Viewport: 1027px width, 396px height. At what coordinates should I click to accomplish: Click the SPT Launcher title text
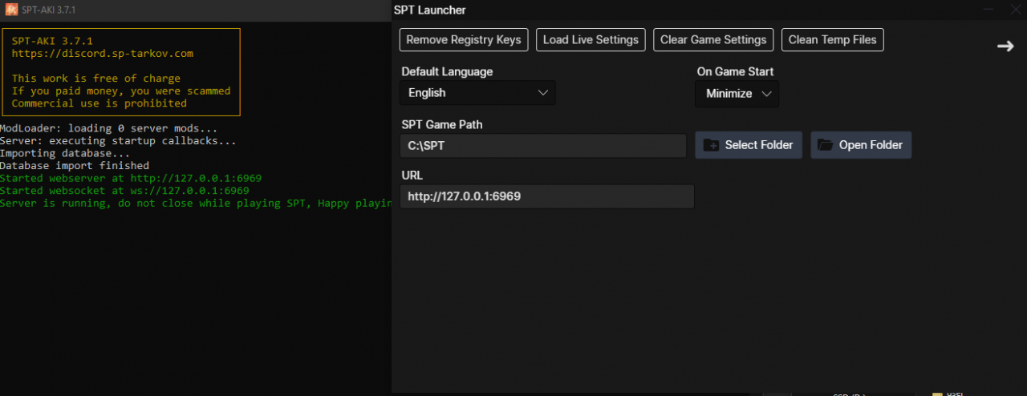pos(429,10)
